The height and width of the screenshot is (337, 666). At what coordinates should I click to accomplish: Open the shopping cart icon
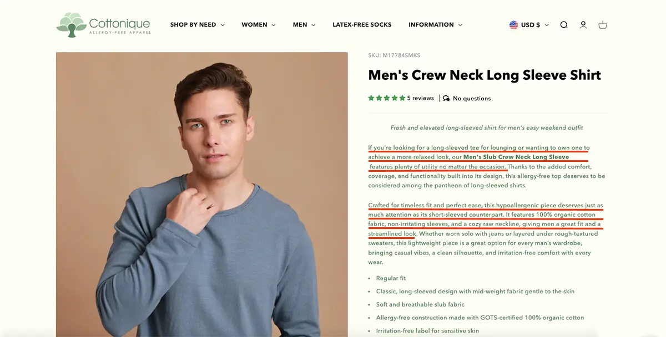pyautogui.click(x=603, y=25)
